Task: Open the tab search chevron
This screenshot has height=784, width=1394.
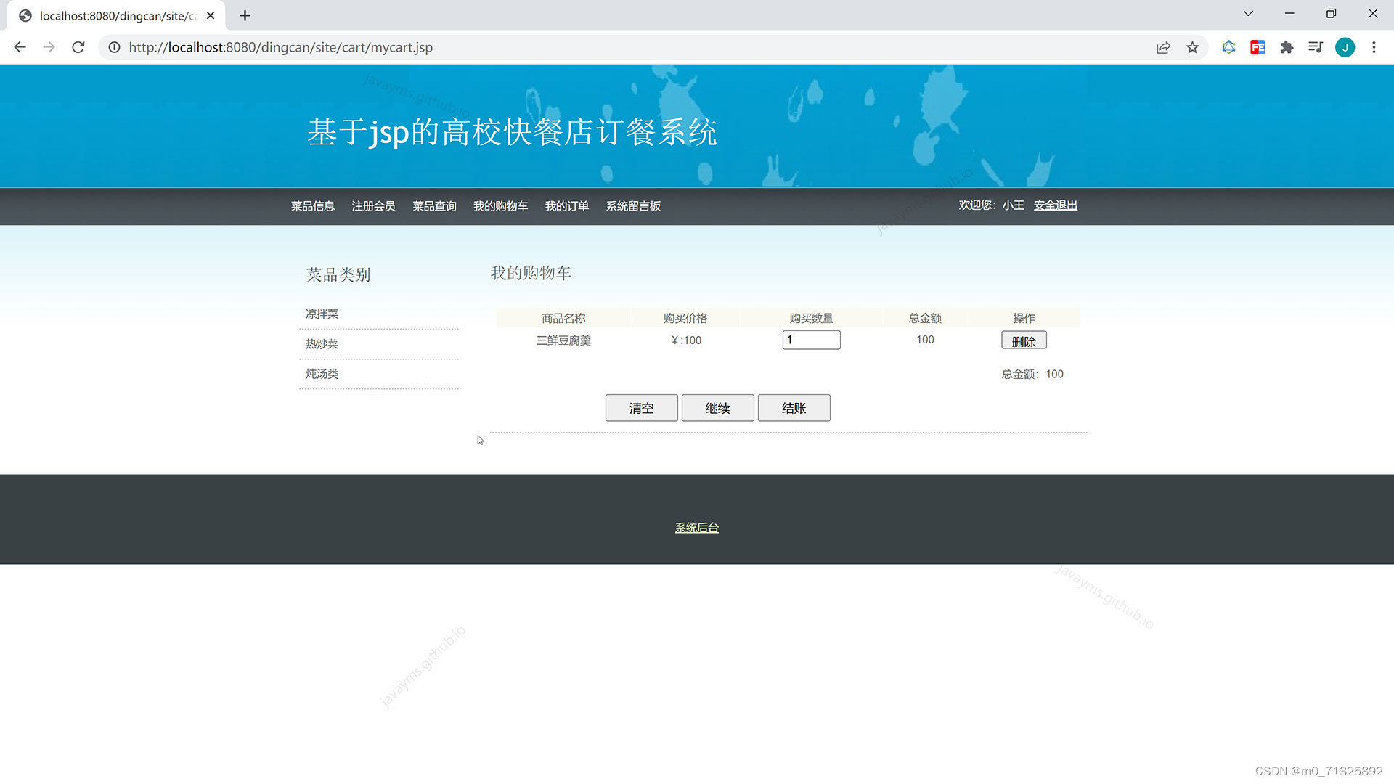Action: click(1247, 13)
